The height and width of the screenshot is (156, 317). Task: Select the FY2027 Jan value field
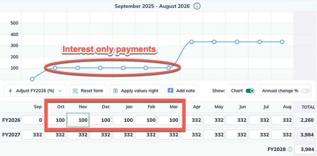[x=123, y=135]
